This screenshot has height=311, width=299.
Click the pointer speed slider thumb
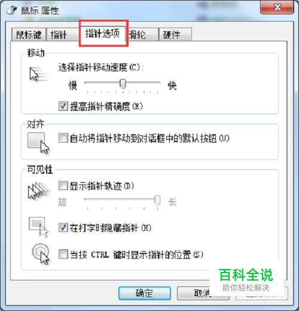[x=123, y=83]
